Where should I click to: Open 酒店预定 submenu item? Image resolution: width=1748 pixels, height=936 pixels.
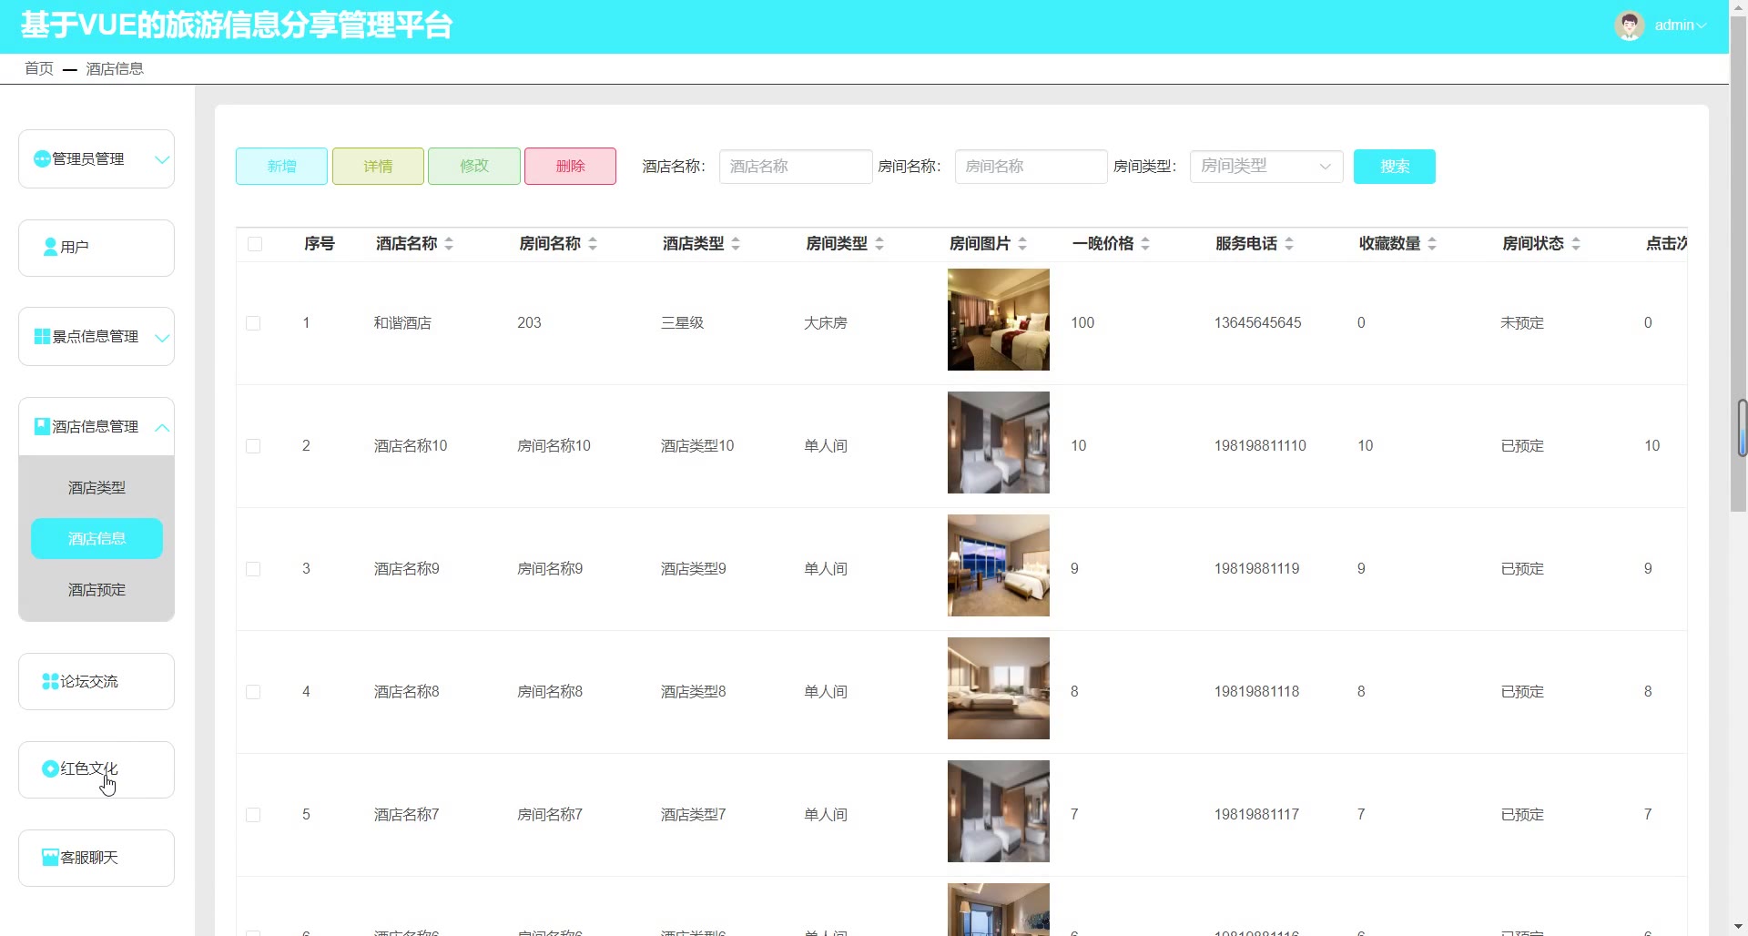point(97,590)
